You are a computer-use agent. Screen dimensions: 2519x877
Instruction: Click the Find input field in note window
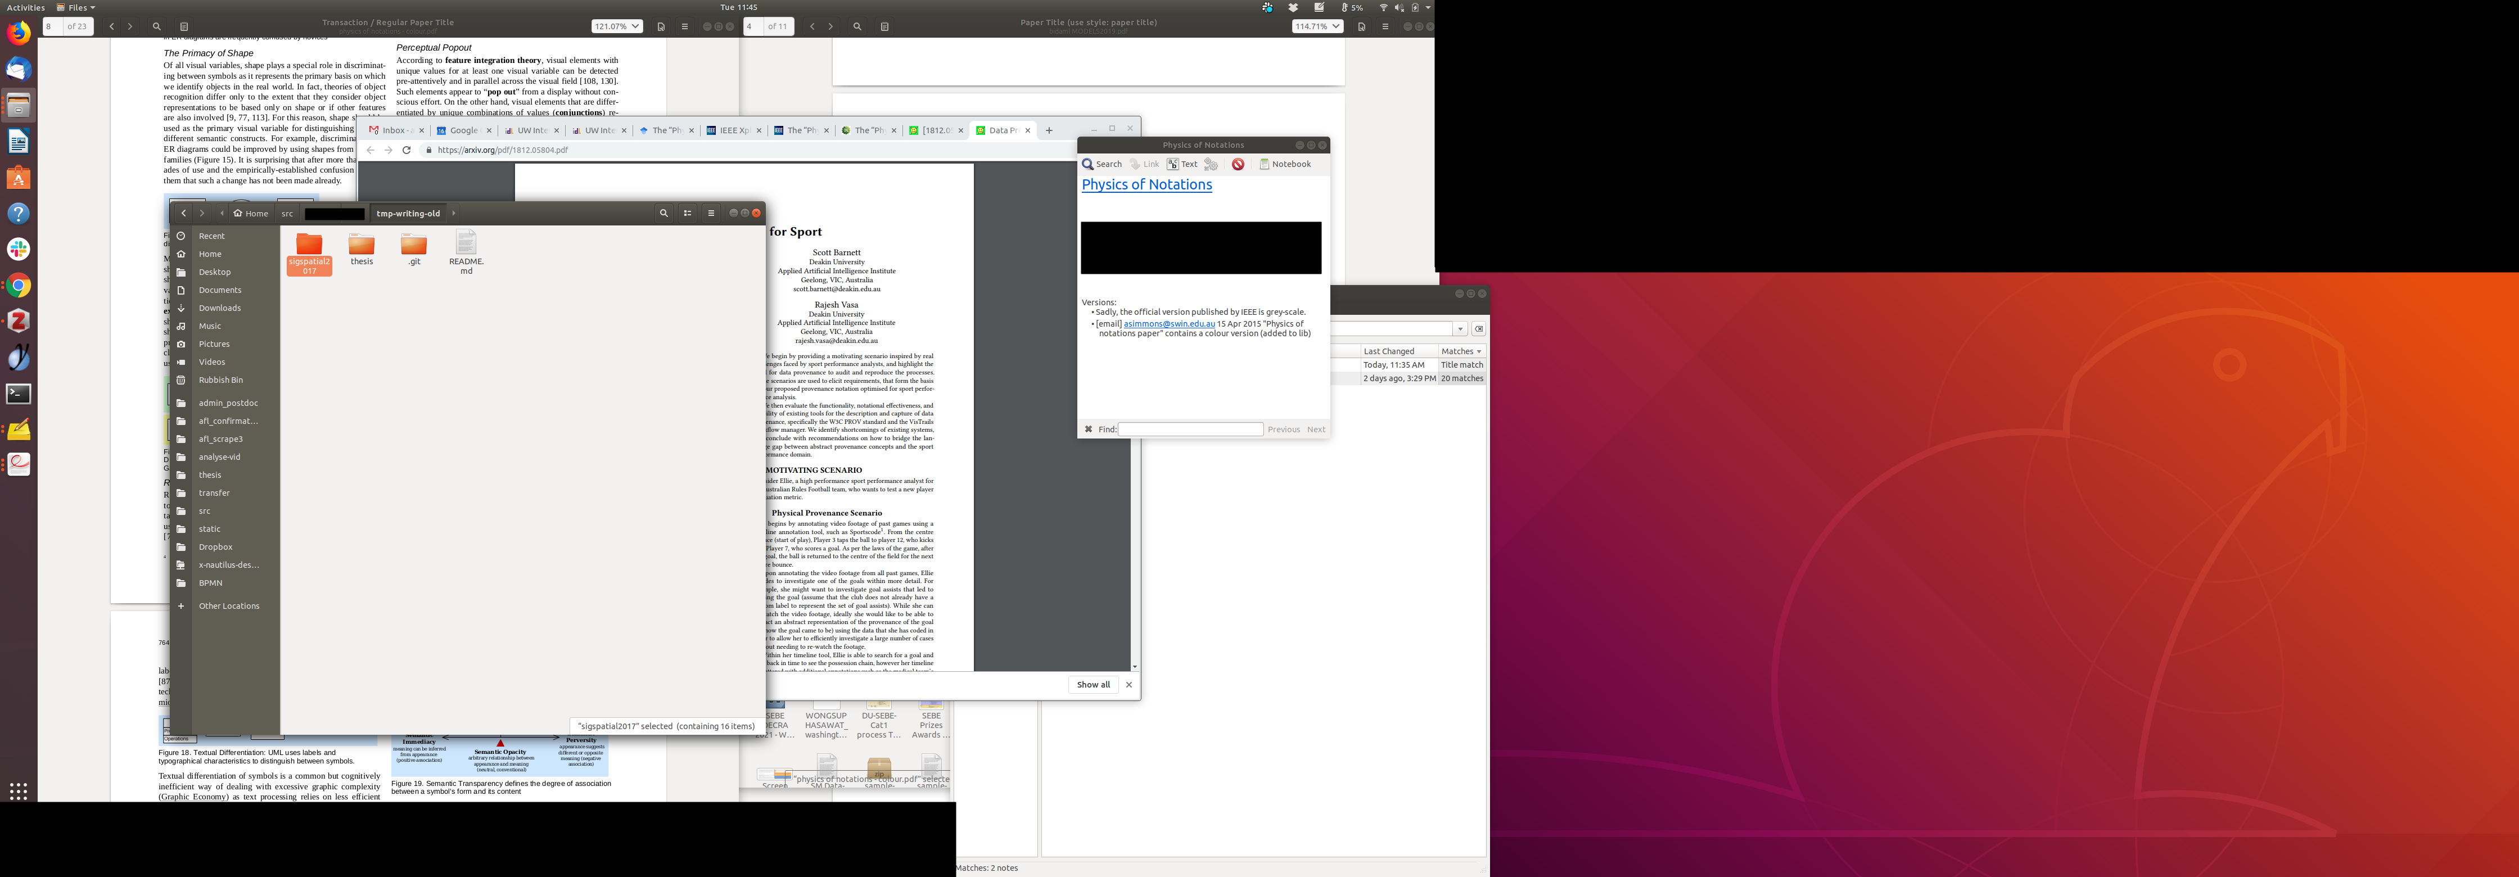1190,429
